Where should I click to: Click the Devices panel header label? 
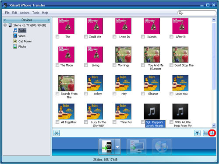(27, 20)
